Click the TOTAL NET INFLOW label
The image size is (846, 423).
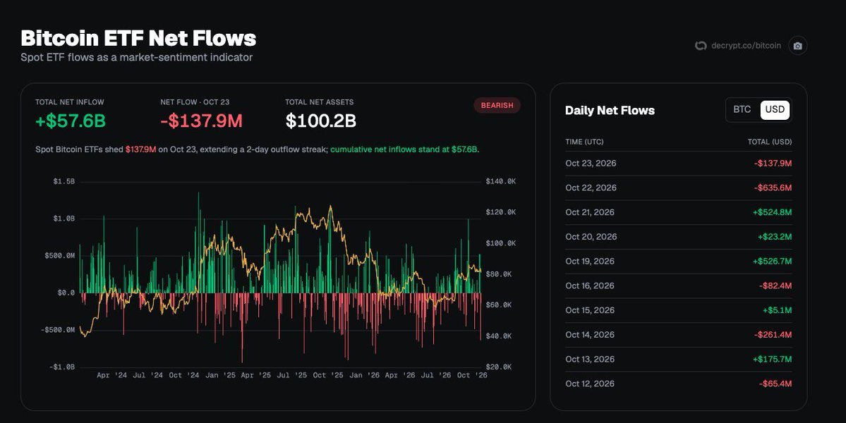click(70, 102)
